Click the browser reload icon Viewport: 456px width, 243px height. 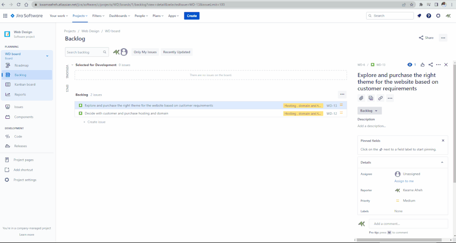pos(18,5)
